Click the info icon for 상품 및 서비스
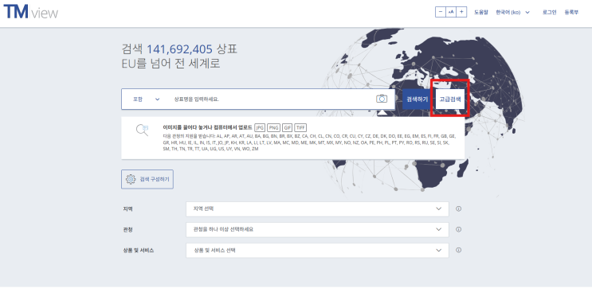The width and height of the screenshot is (592, 300). (x=458, y=250)
